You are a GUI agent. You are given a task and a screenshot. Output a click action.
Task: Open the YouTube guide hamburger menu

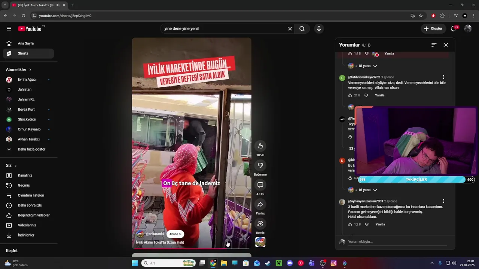9,29
